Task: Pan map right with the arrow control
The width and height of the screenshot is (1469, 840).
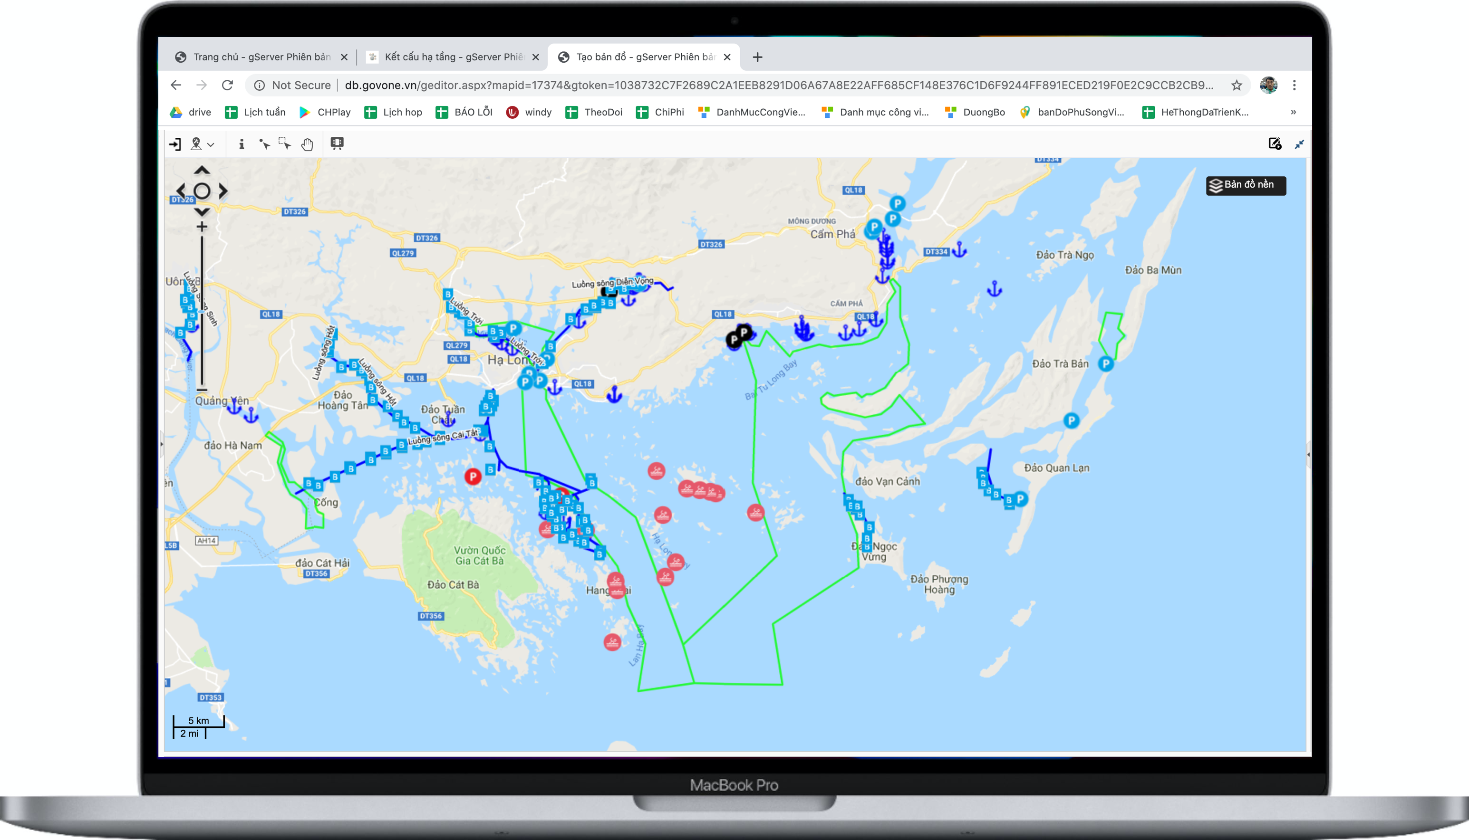Action: [x=223, y=191]
